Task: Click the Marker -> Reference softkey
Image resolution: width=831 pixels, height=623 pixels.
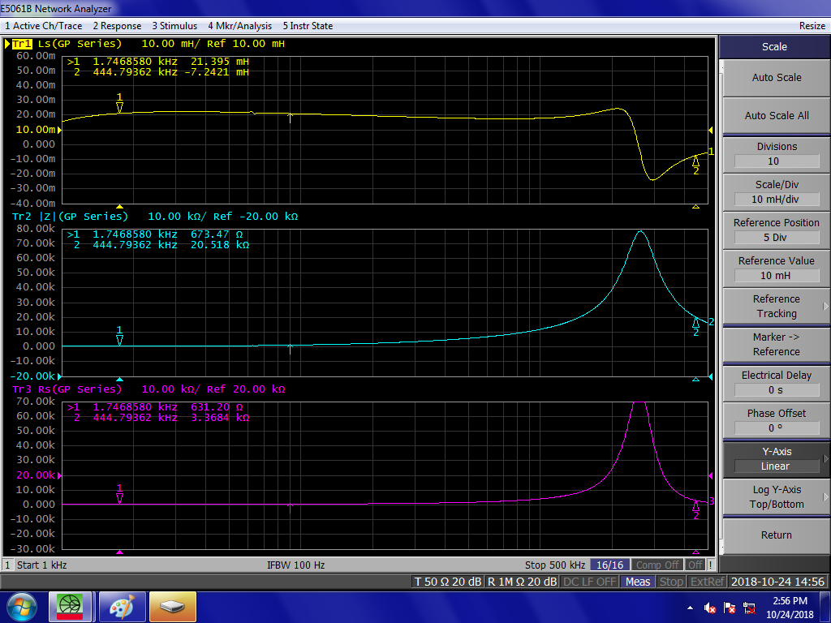Action: coord(777,344)
